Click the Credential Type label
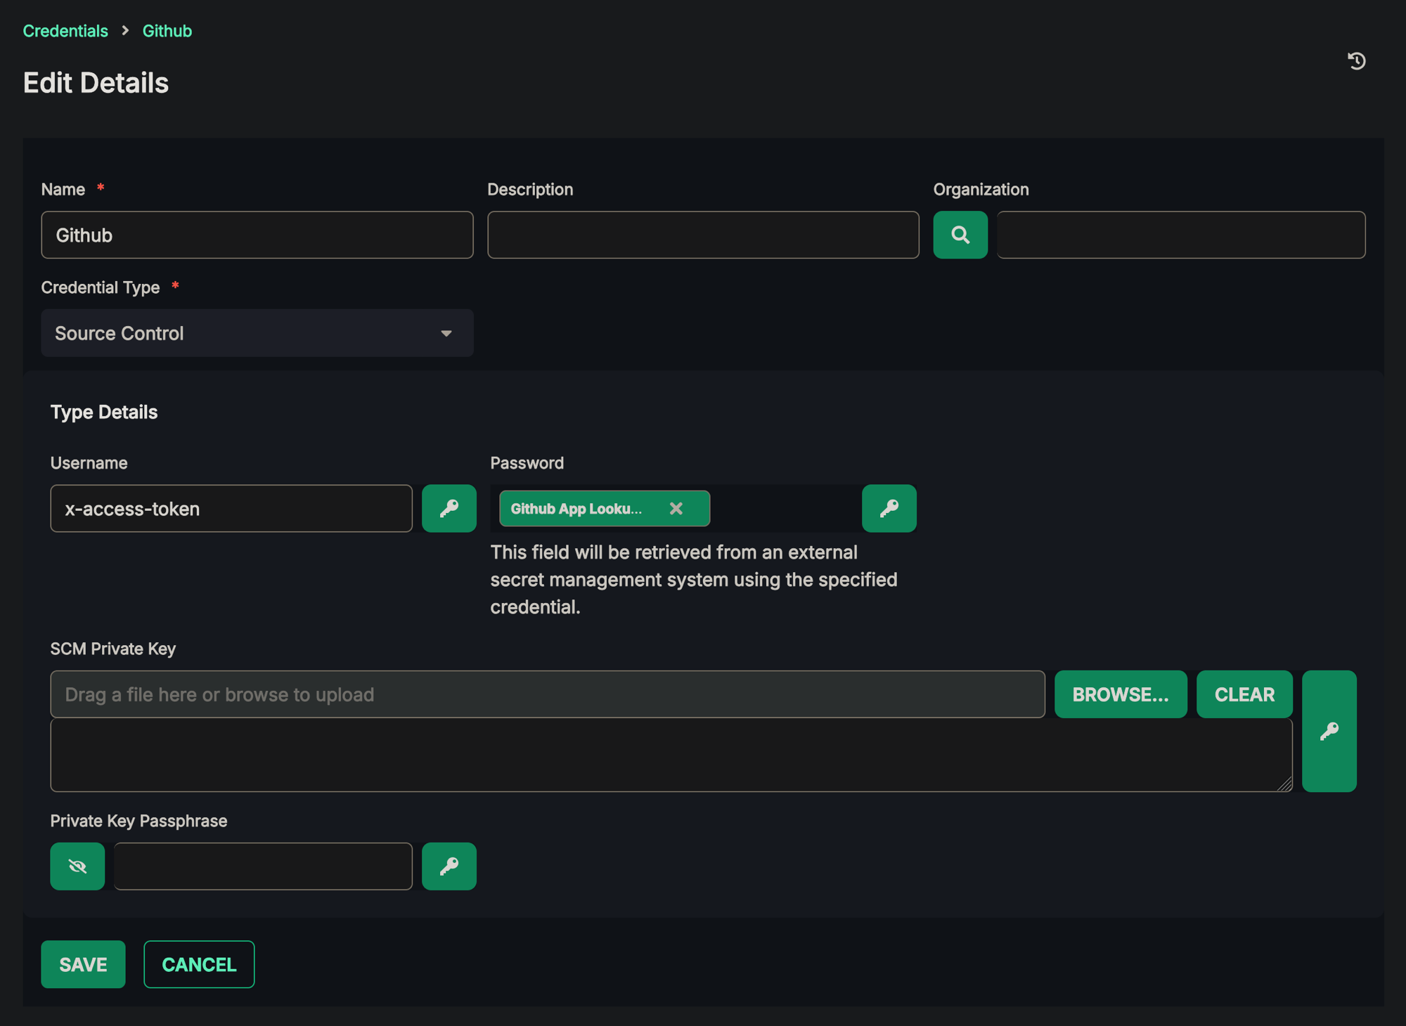Viewport: 1406px width, 1026px height. click(101, 287)
